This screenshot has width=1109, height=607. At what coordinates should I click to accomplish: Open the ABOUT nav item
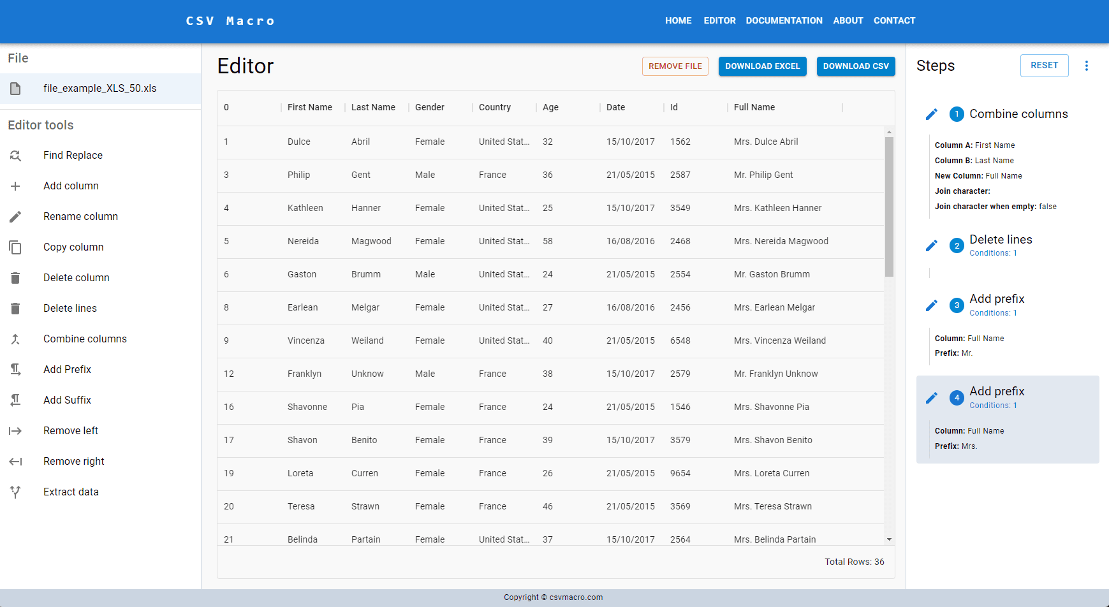coord(848,20)
